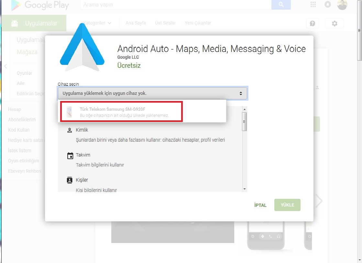Open Aboneliklerim in the sidebar
Viewport: 362px width, 263px height.
tap(22, 120)
